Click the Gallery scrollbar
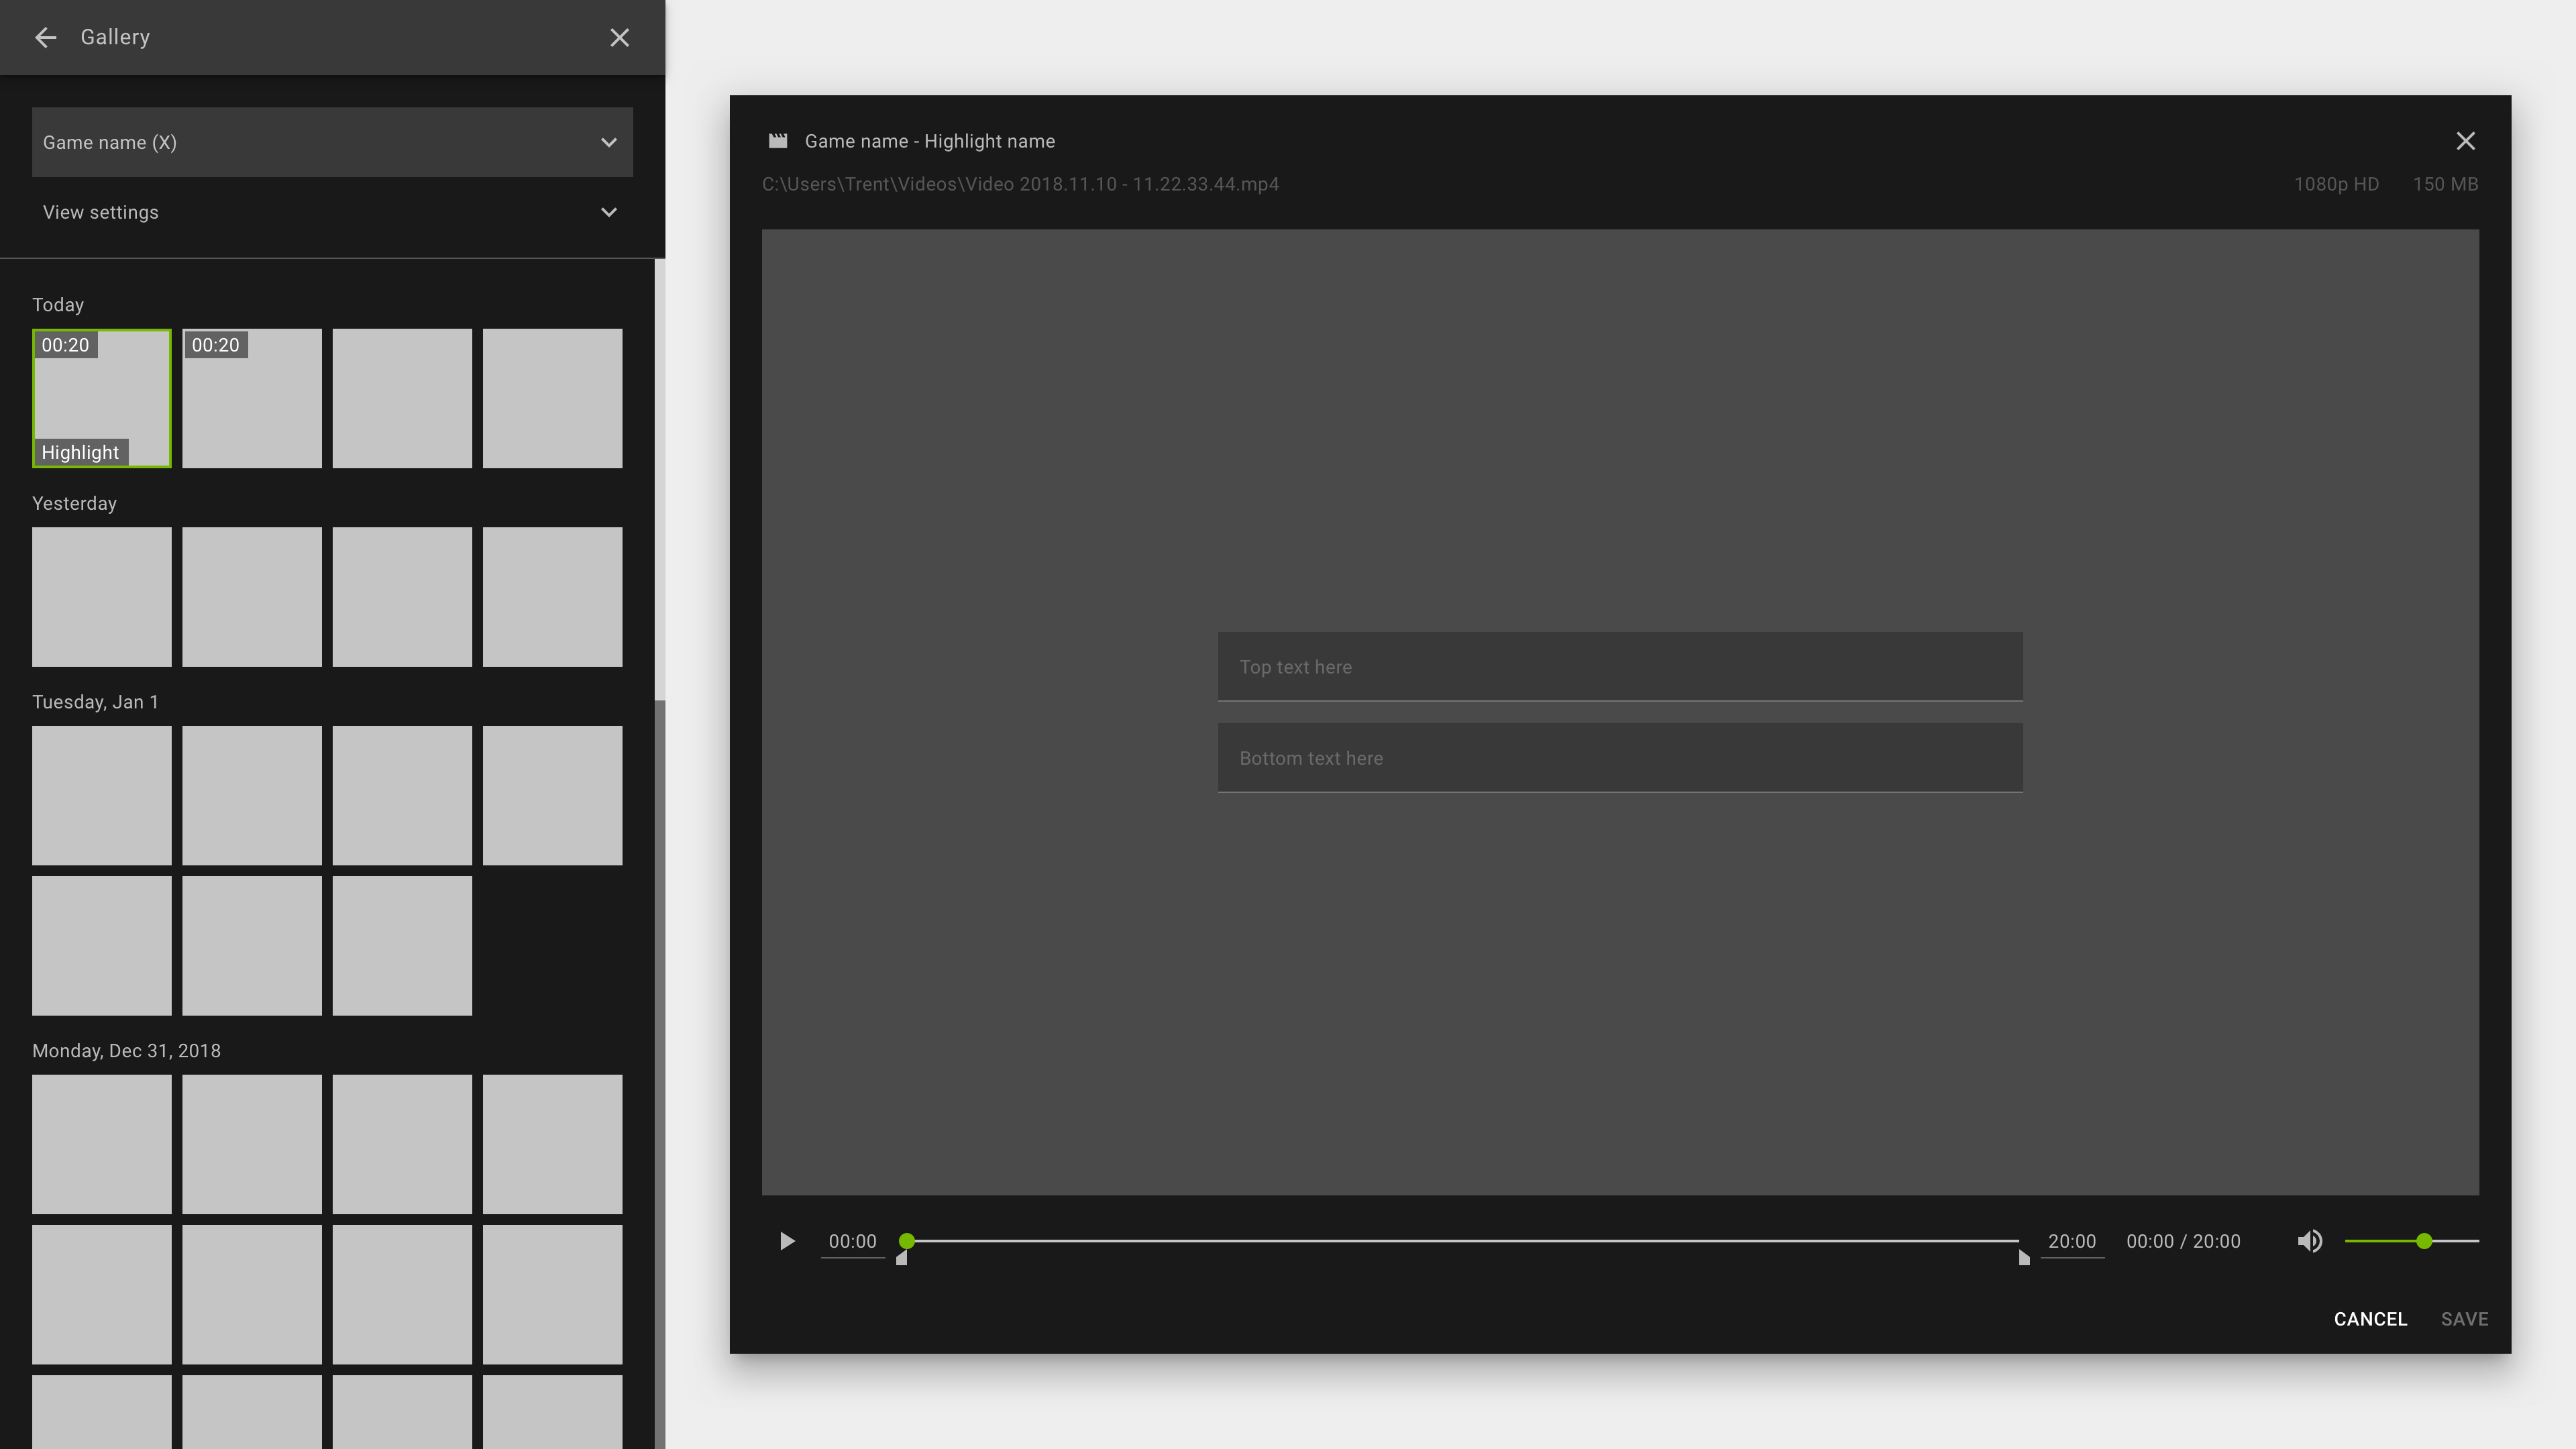The height and width of the screenshot is (1449, 2576). point(660,480)
